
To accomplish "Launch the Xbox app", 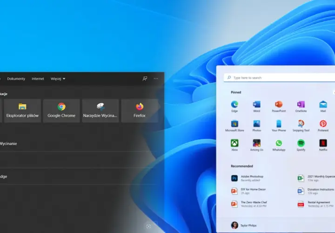I will 234,145.
